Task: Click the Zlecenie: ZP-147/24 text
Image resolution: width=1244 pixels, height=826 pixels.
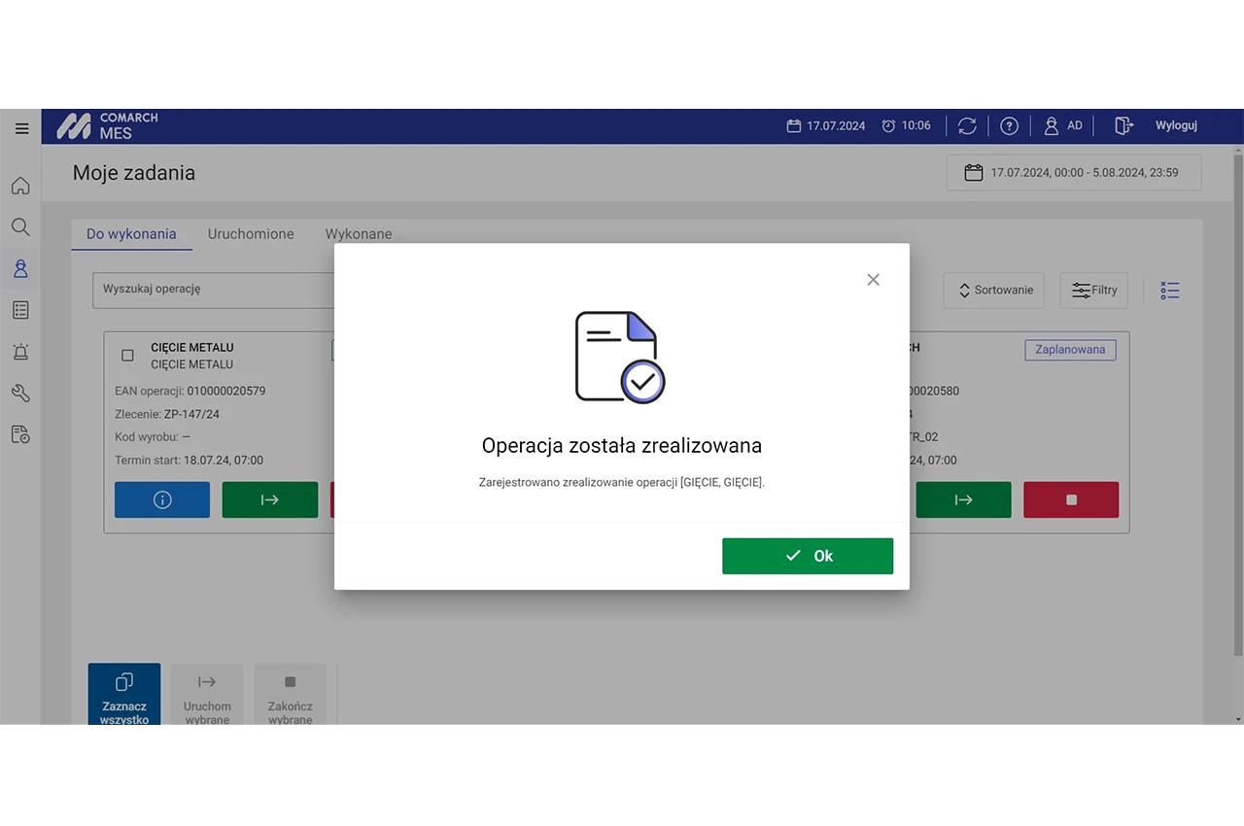Action: 167,414
